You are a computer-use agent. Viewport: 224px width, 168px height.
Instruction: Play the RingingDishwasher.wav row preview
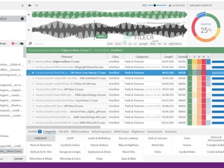click(x=34, y=67)
